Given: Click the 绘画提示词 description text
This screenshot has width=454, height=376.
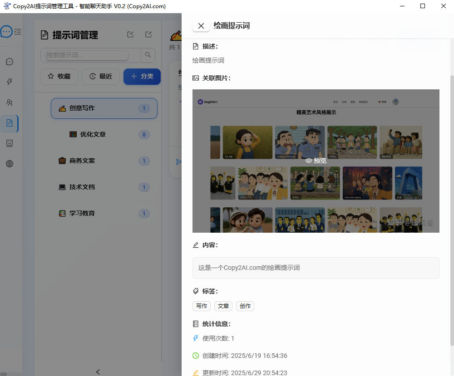Looking at the screenshot, I should click(x=208, y=60).
